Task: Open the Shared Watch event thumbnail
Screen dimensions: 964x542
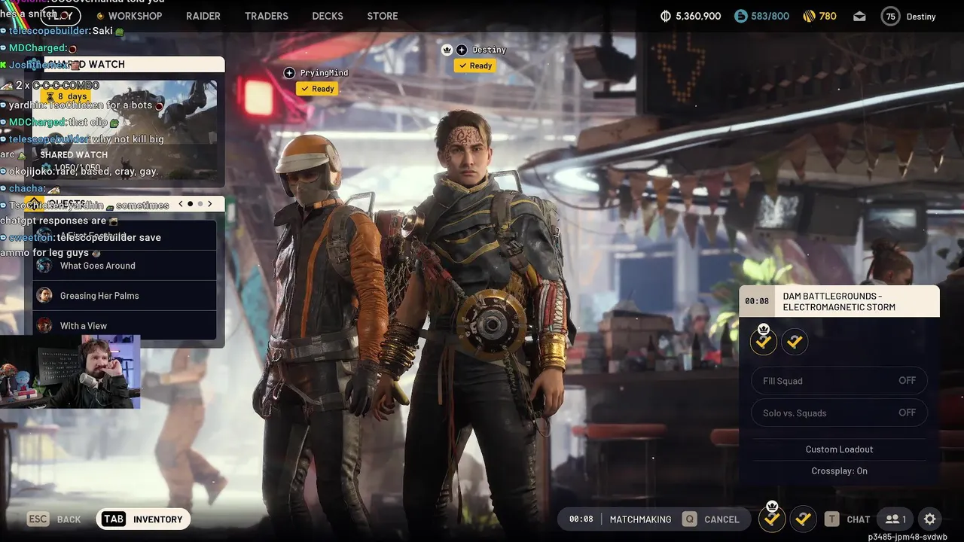Action: (124, 129)
